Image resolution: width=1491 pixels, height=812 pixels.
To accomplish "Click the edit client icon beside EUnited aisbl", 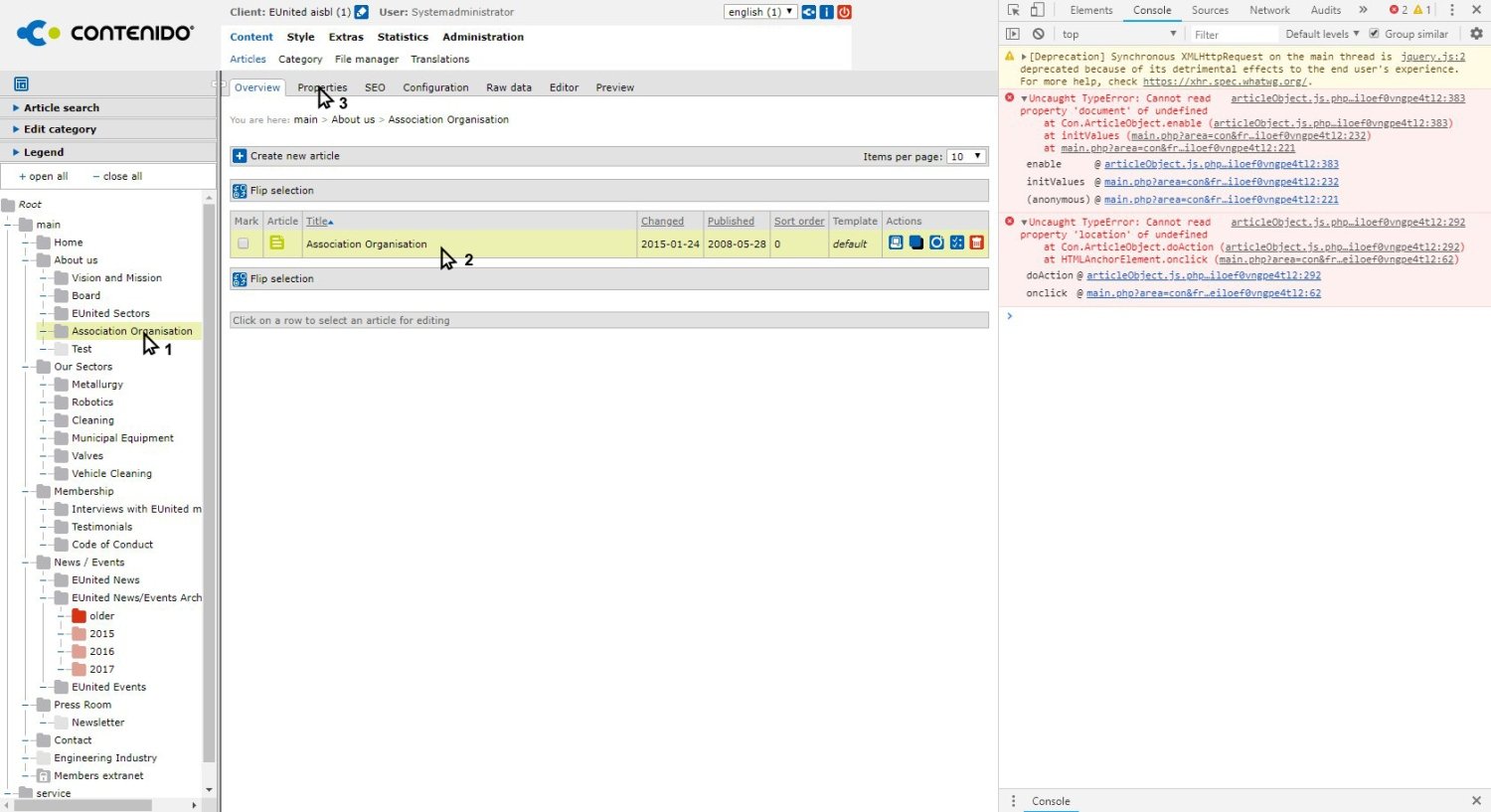I will coord(362,12).
